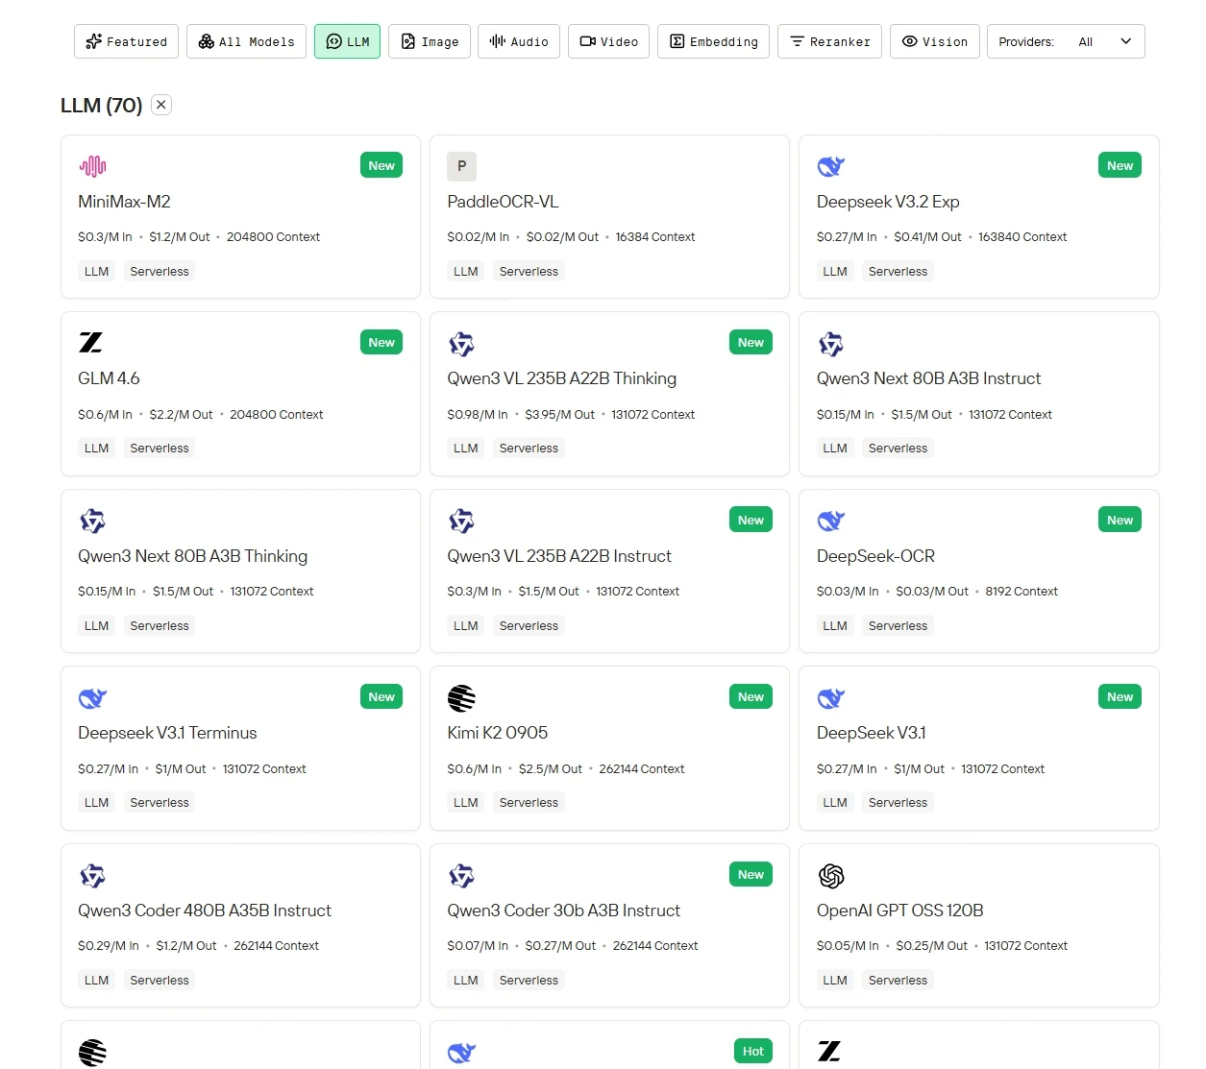Image resolution: width=1206 pixels, height=1069 pixels.
Task: Switch to the Reranker models tab
Action: [829, 41]
